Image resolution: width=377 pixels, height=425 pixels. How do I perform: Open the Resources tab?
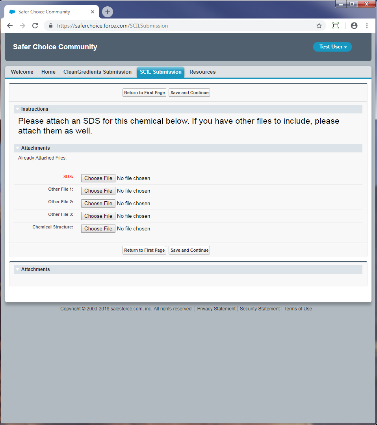202,72
